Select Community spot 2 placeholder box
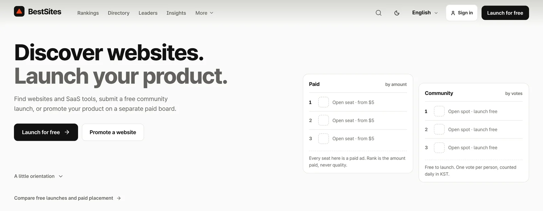543x211 pixels. [439, 129]
